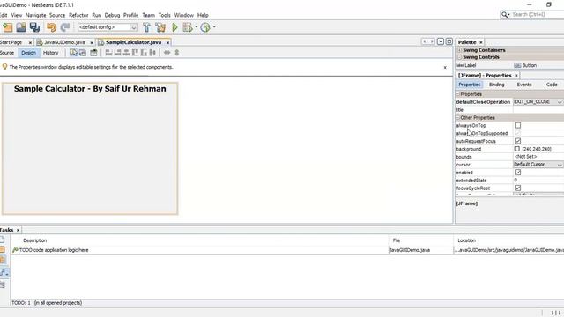Click the Debug Main Project icon
564x317 pixels.
tap(188, 27)
